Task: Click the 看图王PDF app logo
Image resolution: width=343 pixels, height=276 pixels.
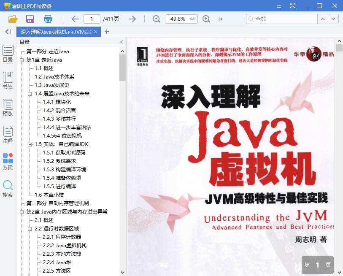Action: 7,5
